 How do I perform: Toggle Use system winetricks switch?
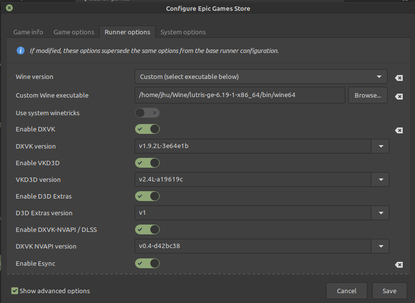(147, 113)
